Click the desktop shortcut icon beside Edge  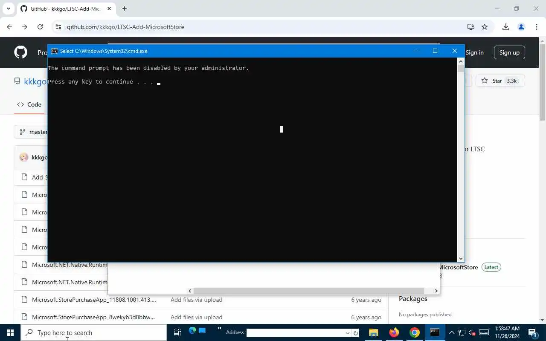tap(202, 330)
